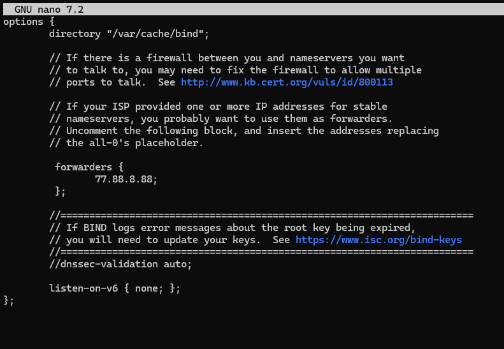Image resolution: width=504 pixels, height=349 pixels.
Task: Place cursor on listen-on-v6 directive
Action: pos(83,288)
